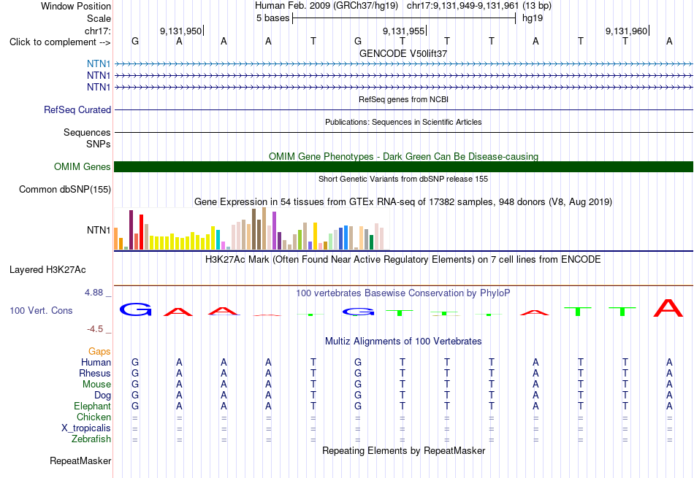Click the RepeatMasker side label

[80, 460]
